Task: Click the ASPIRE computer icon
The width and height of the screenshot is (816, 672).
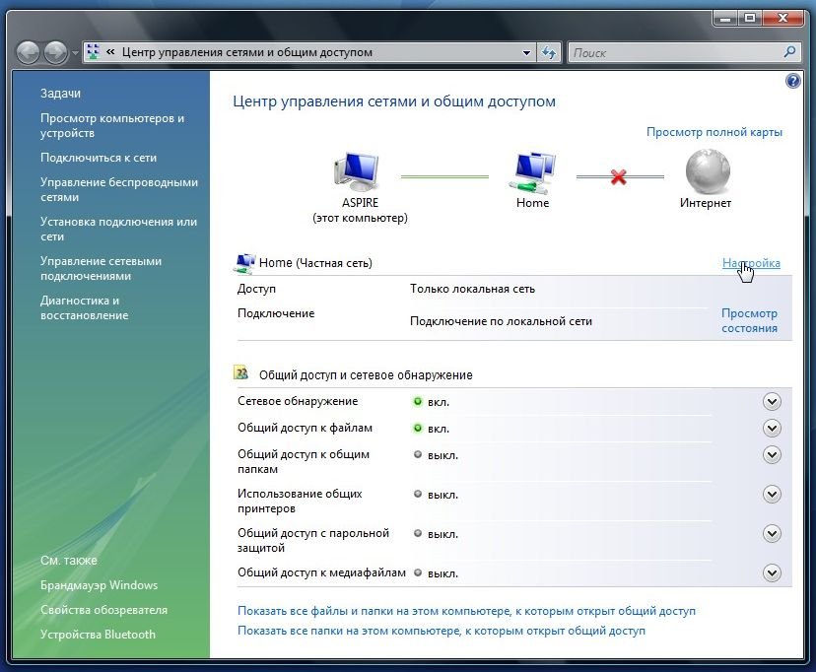Action: tap(359, 171)
